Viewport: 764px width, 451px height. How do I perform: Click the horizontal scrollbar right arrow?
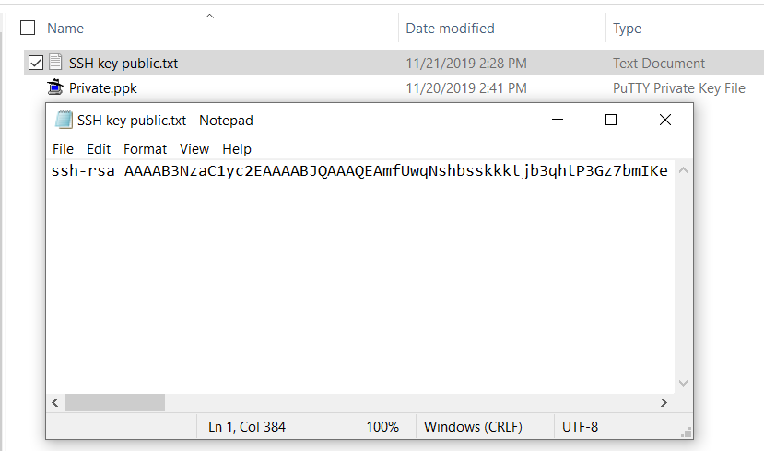tap(664, 403)
